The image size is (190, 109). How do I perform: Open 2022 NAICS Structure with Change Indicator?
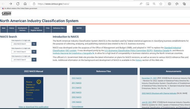click(x=159, y=93)
